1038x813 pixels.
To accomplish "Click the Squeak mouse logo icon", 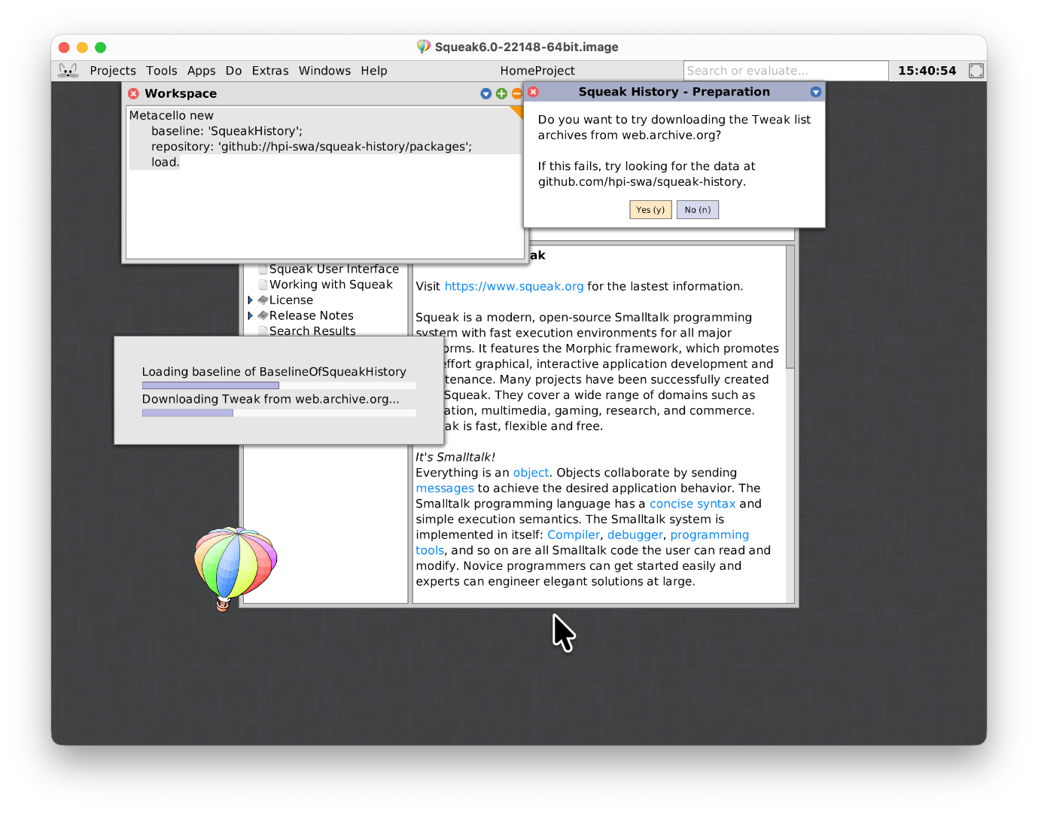I will point(68,71).
